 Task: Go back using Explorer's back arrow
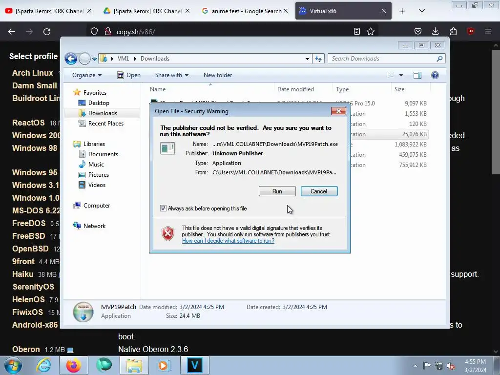(x=71, y=59)
